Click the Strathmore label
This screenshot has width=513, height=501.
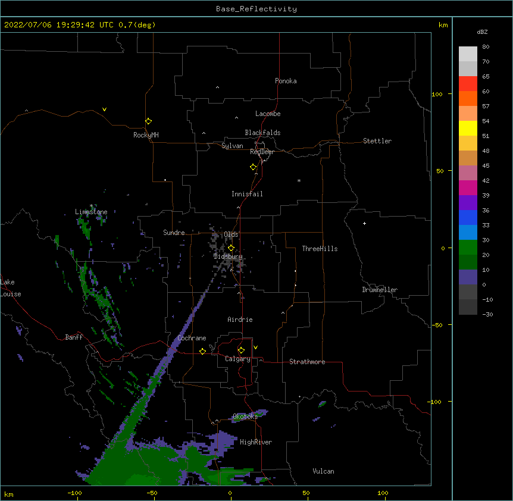click(307, 362)
